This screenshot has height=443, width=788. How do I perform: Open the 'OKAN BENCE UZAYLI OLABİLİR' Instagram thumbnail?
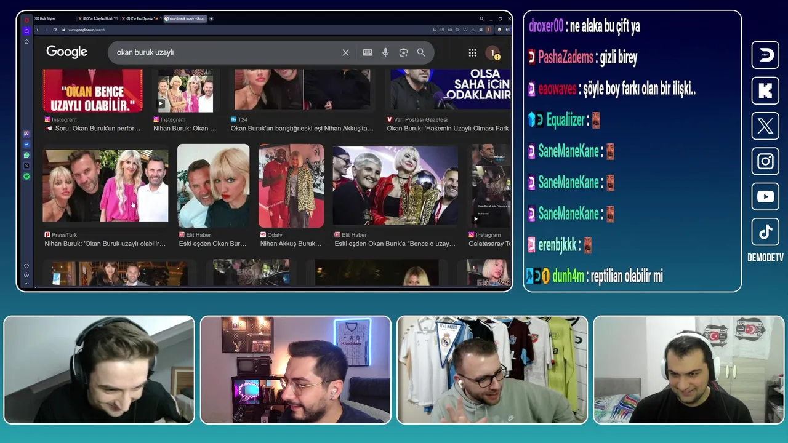click(92, 90)
